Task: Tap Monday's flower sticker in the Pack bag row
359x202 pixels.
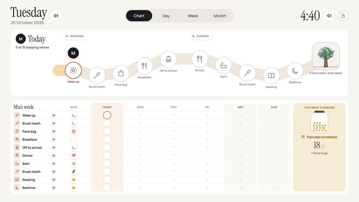Action: click(x=74, y=131)
